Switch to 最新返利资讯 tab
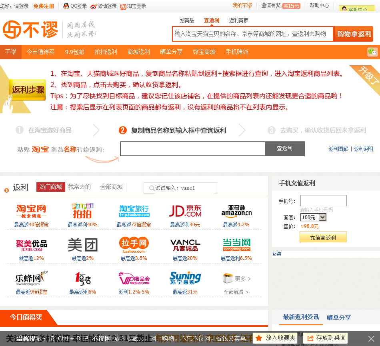Image resolution: width=380 pixels, height=346 pixels. [x=301, y=317]
